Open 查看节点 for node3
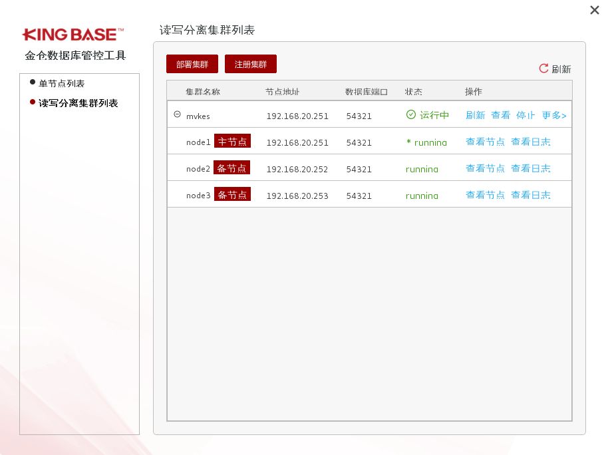606x455 pixels. (485, 195)
